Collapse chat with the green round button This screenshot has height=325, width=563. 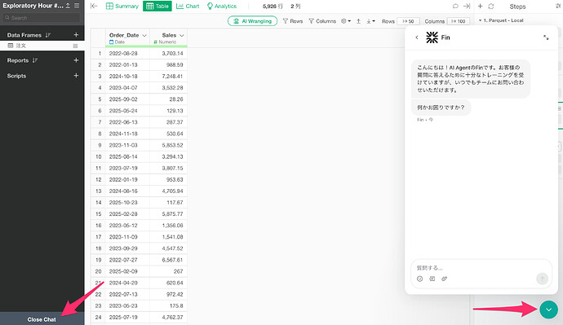[x=548, y=310]
